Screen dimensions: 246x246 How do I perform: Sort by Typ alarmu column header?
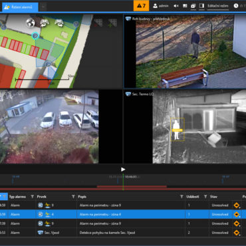(17, 197)
